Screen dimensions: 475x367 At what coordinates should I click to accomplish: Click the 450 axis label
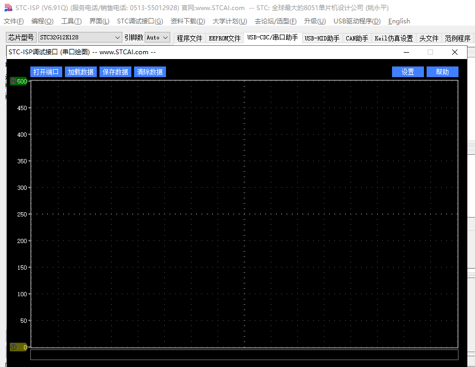point(22,108)
